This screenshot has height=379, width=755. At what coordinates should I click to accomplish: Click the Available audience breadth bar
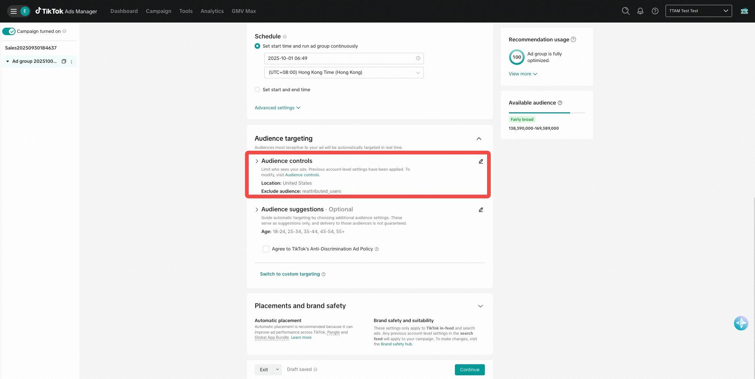[547, 113]
